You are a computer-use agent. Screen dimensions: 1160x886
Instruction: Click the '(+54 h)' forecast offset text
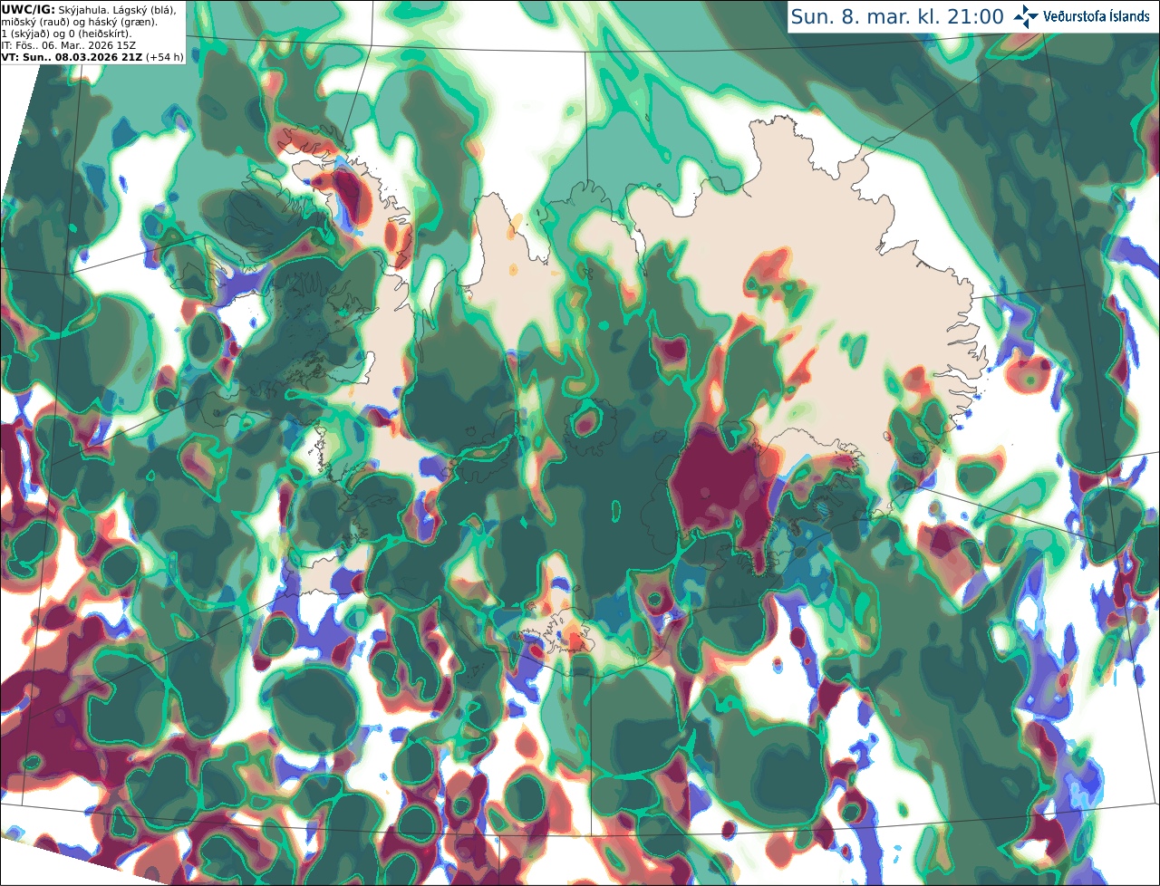tap(165, 56)
